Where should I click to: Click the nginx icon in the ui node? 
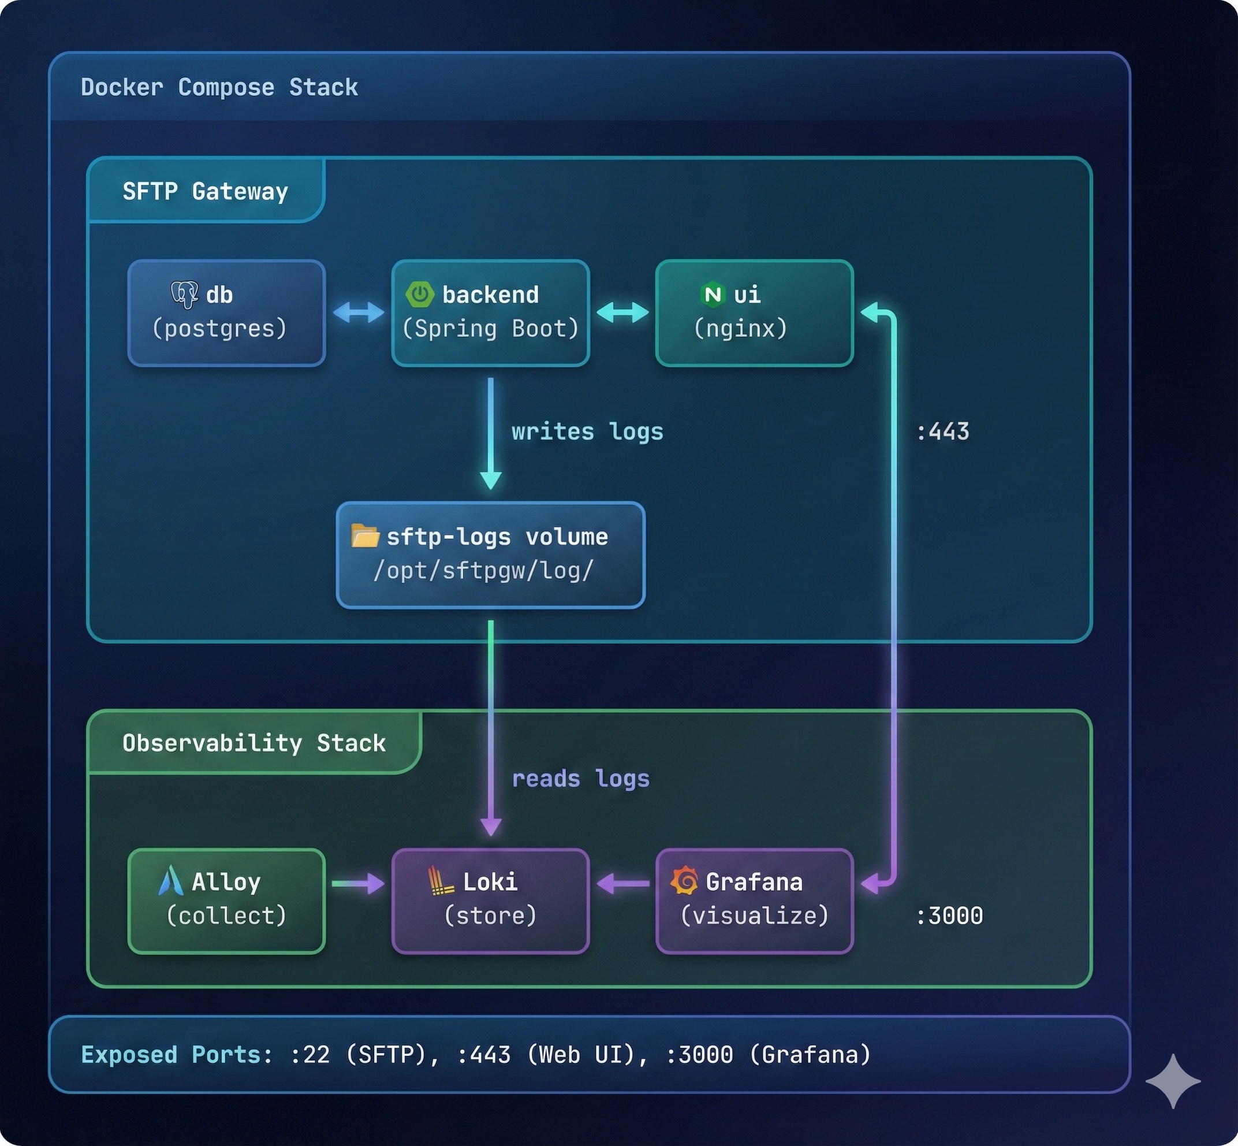click(x=712, y=295)
